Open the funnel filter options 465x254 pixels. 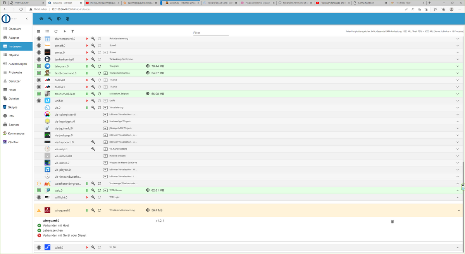coord(72,31)
